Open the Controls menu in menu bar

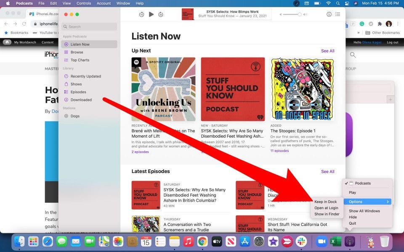click(84, 3)
